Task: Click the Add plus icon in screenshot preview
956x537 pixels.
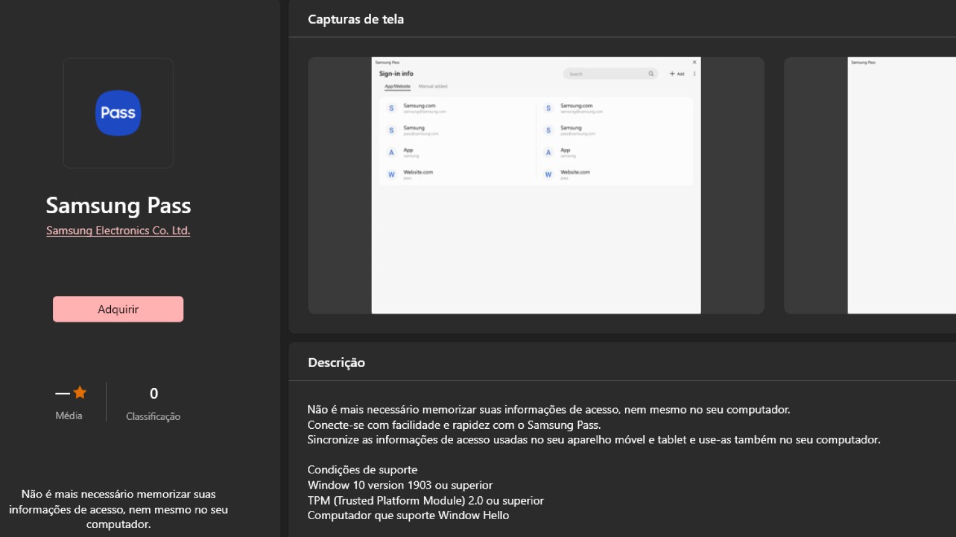Action: coord(672,74)
